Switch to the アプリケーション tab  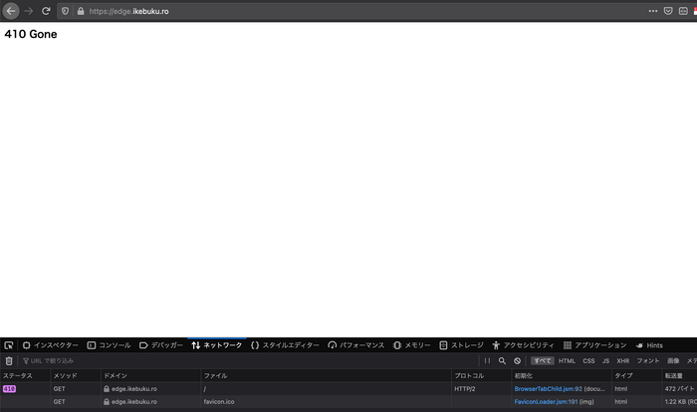[594, 345]
